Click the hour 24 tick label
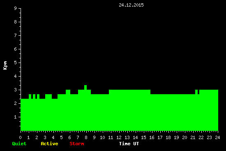Screen dimensions: 226x151 pos(217,137)
